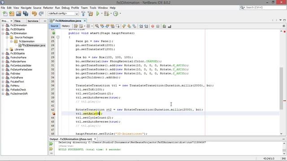Click the BUILD SUCCESSFUL output line
287x161 pixels.
[90, 149]
